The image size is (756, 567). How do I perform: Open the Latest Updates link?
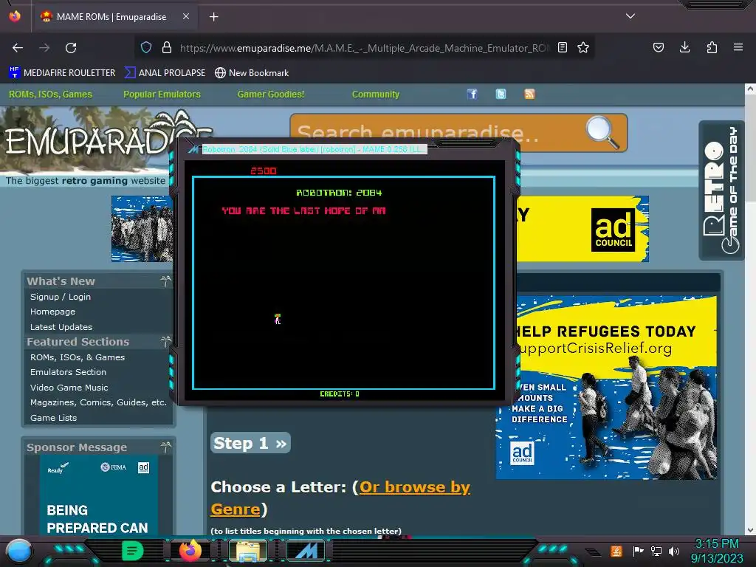click(x=61, y=327)
